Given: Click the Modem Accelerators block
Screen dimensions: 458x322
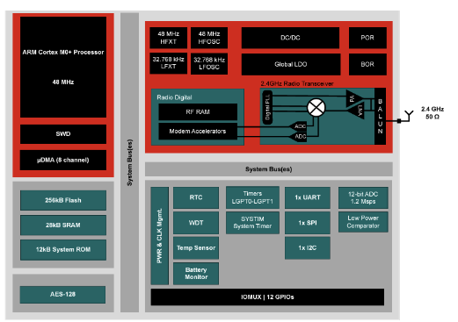Looking at the screenshot, I should pos(198,132).
